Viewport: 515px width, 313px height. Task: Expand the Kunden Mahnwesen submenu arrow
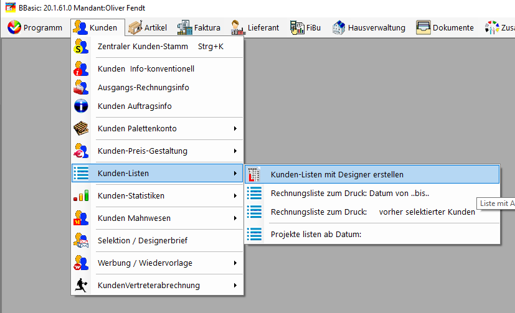pyautogui.click(x=235, y=218)
